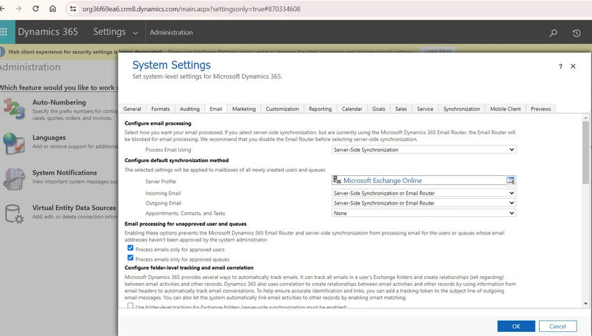Screen dimensions: 592x336
Task: Click the notification info icon
Action: pos(2,51)
